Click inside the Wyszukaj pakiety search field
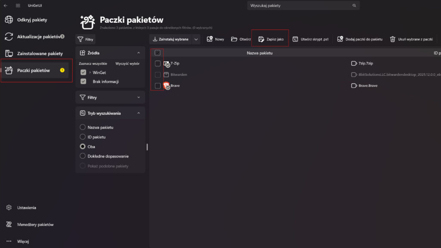 [301, 5]
